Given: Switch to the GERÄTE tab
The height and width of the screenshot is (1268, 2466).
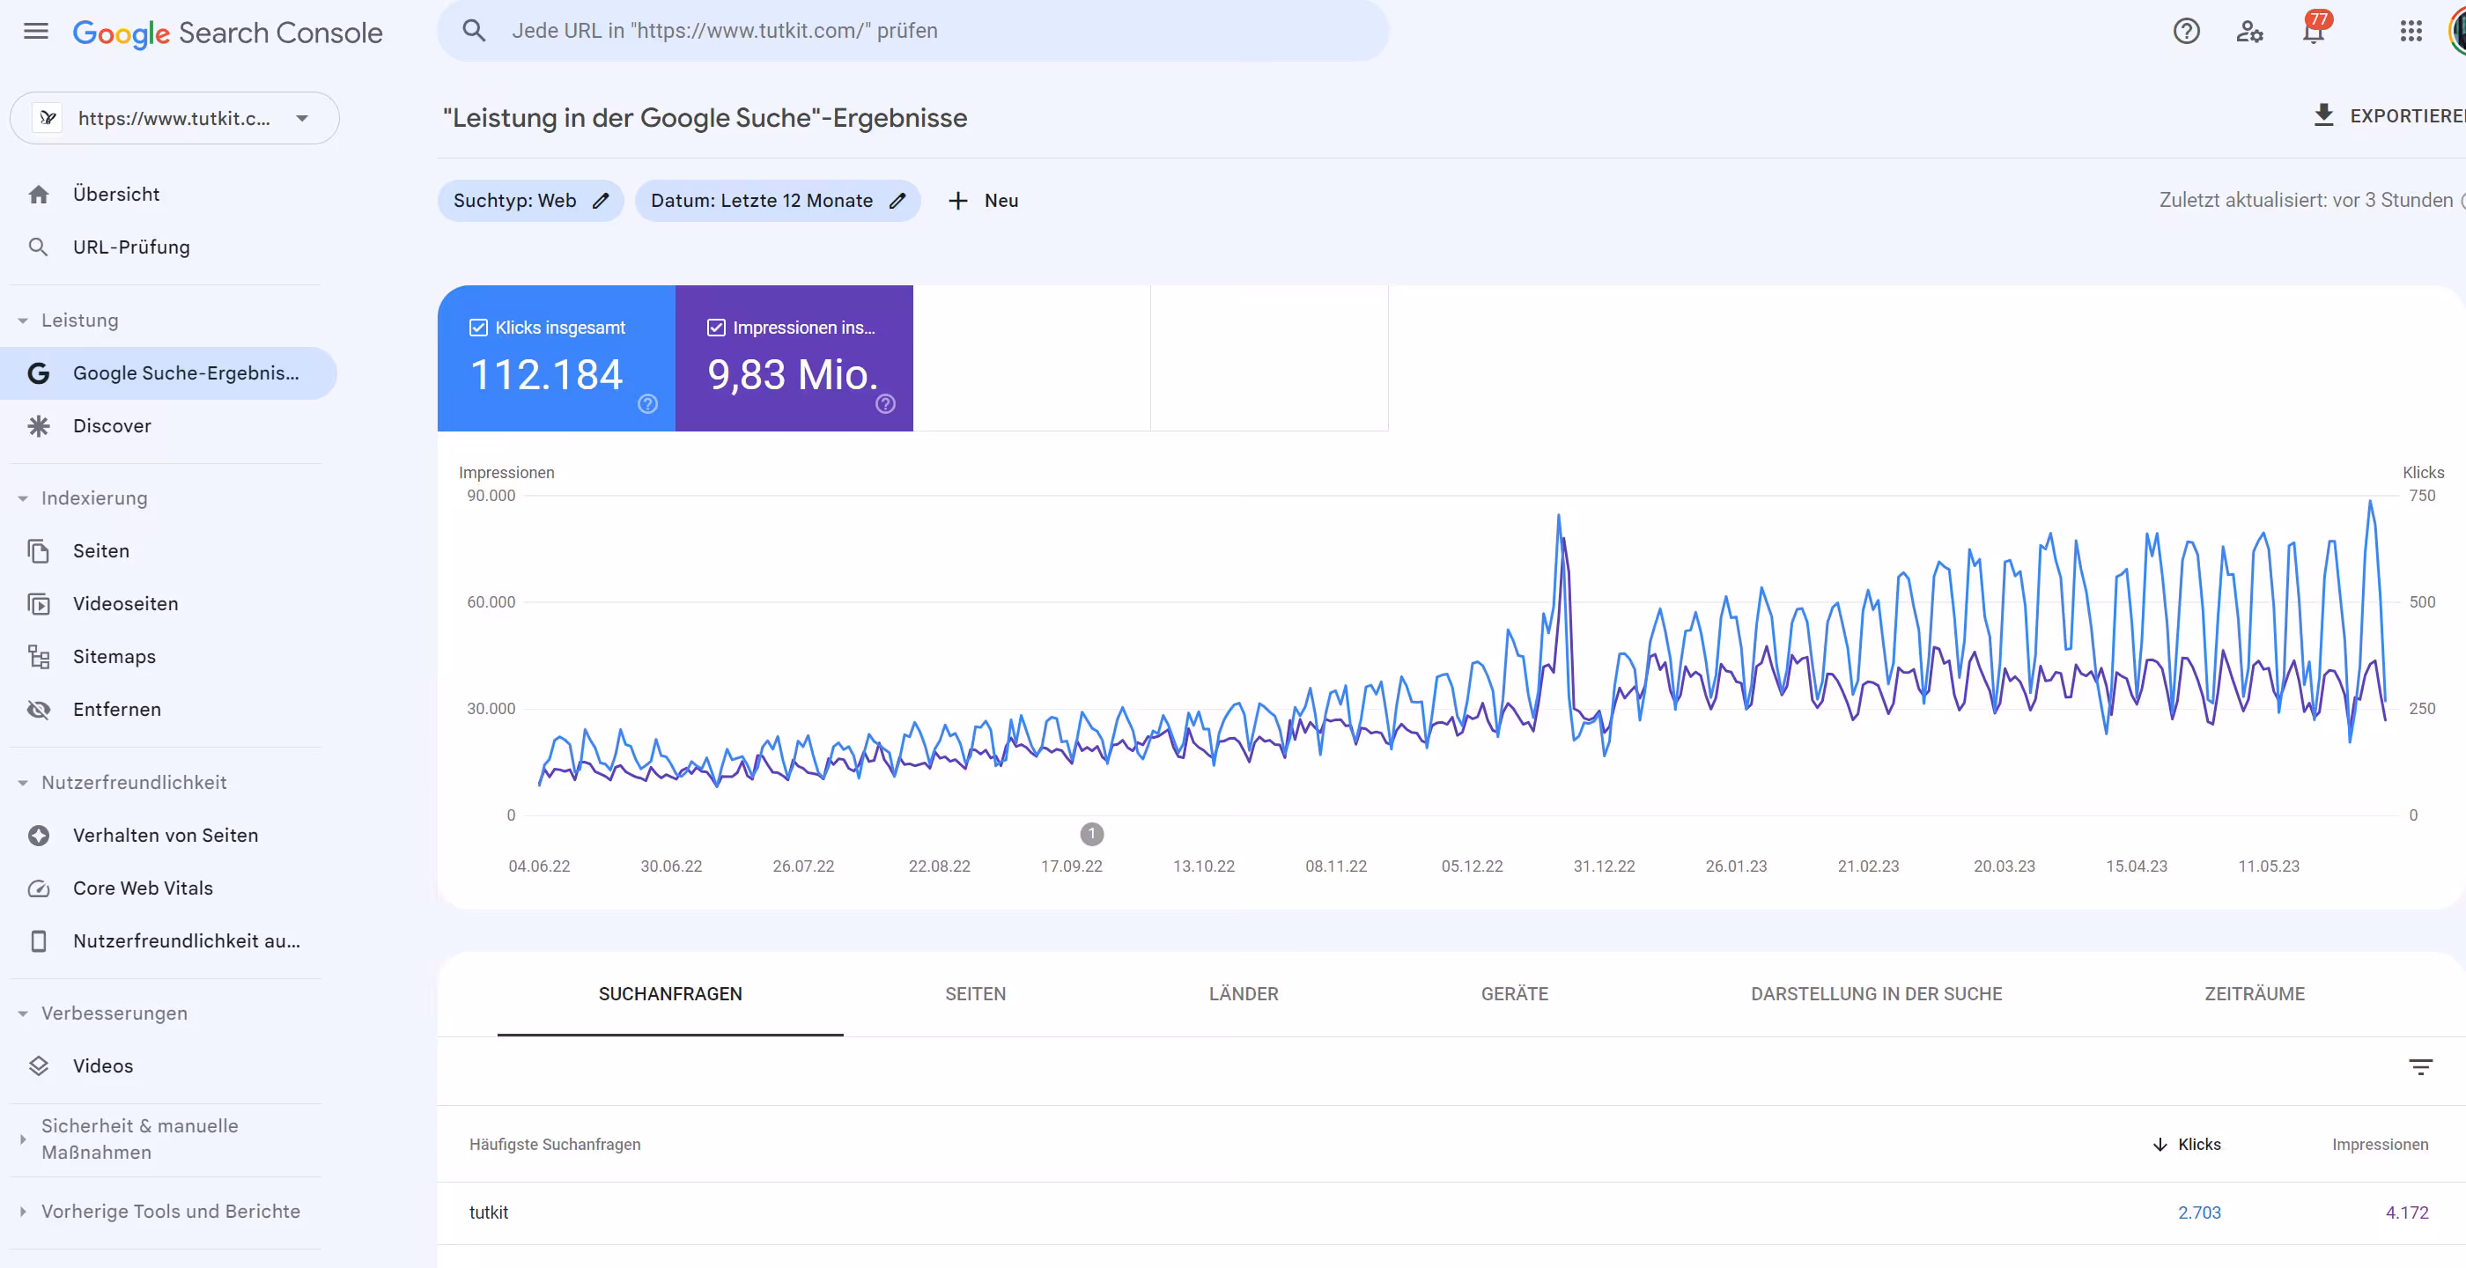Looking at the screenshot, I should [1515, 993].
